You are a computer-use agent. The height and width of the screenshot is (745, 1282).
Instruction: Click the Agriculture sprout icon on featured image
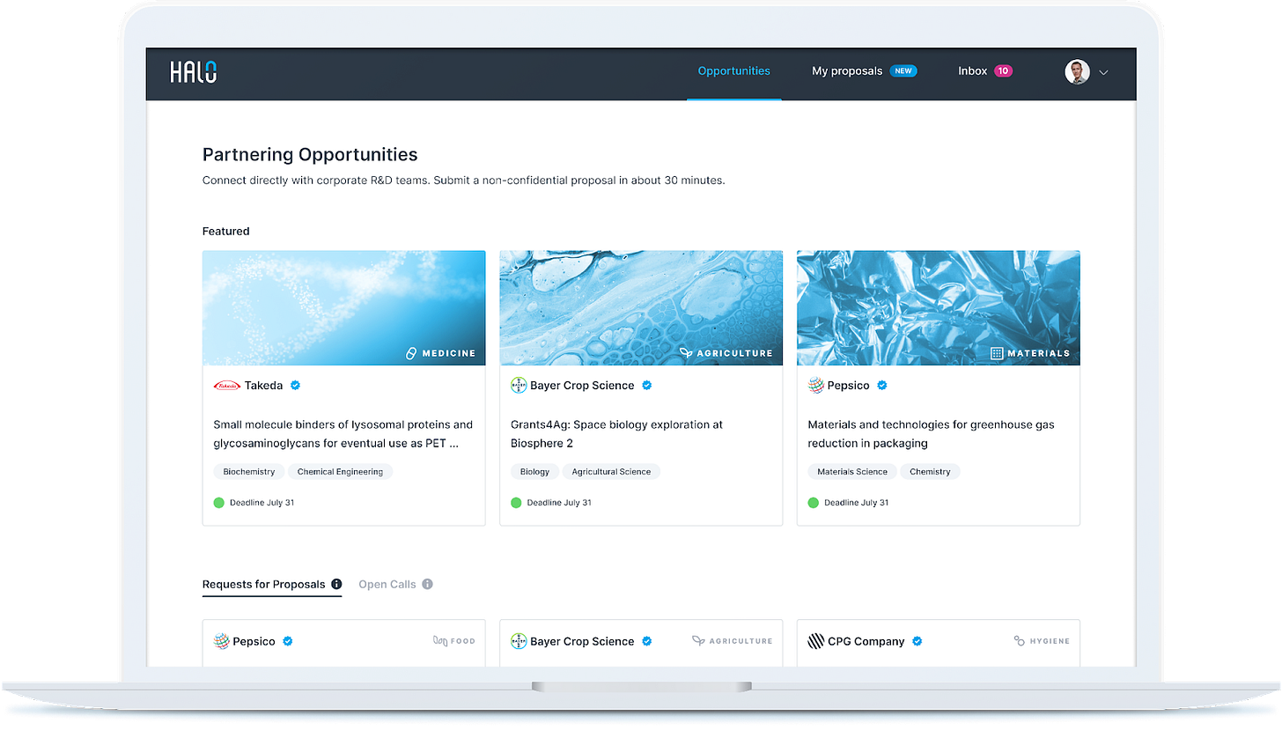point(686,353)
